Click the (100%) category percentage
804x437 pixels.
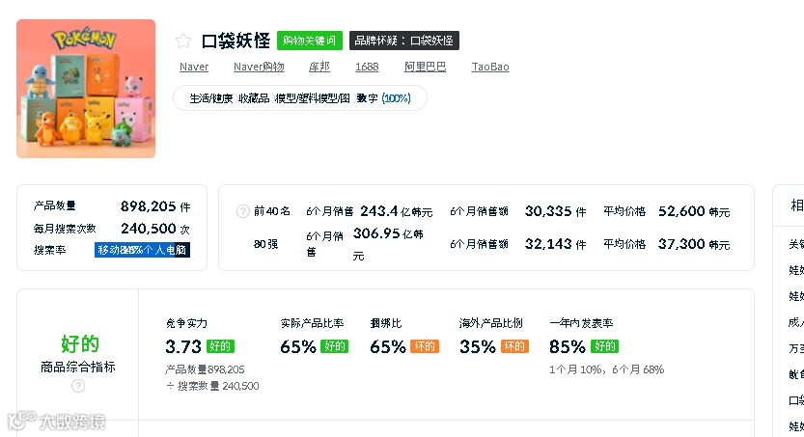click(396, 98)
